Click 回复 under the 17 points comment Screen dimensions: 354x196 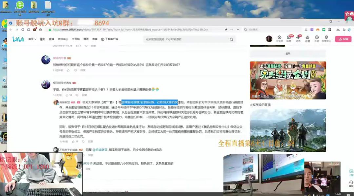coord(83,70)
